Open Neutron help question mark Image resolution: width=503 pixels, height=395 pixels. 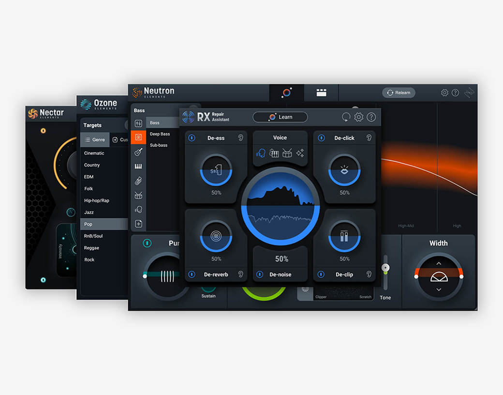[x=455, y=93]
